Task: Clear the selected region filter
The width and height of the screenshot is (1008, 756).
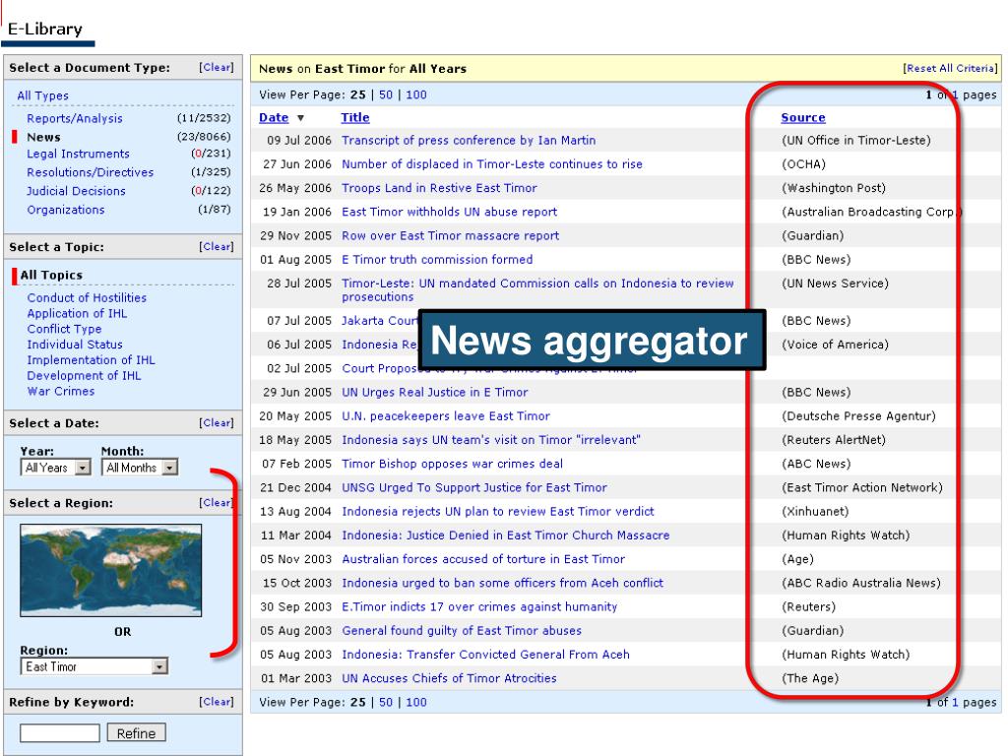Action: pyautogui.click(x=216, y=503)
